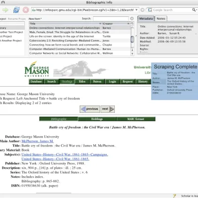This screenshot has height=198, width=198.
Task: Focus the library Search field
Action: coord(111,18)
